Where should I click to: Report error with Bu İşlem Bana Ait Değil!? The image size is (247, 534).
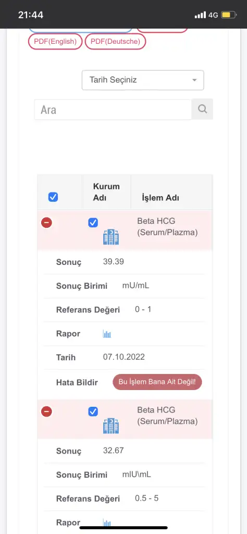pos(157,382)
